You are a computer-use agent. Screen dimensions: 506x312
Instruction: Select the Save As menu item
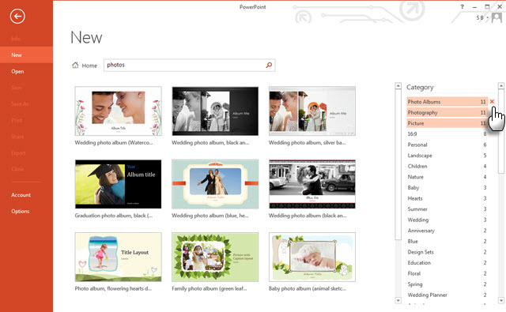[26, 103]
